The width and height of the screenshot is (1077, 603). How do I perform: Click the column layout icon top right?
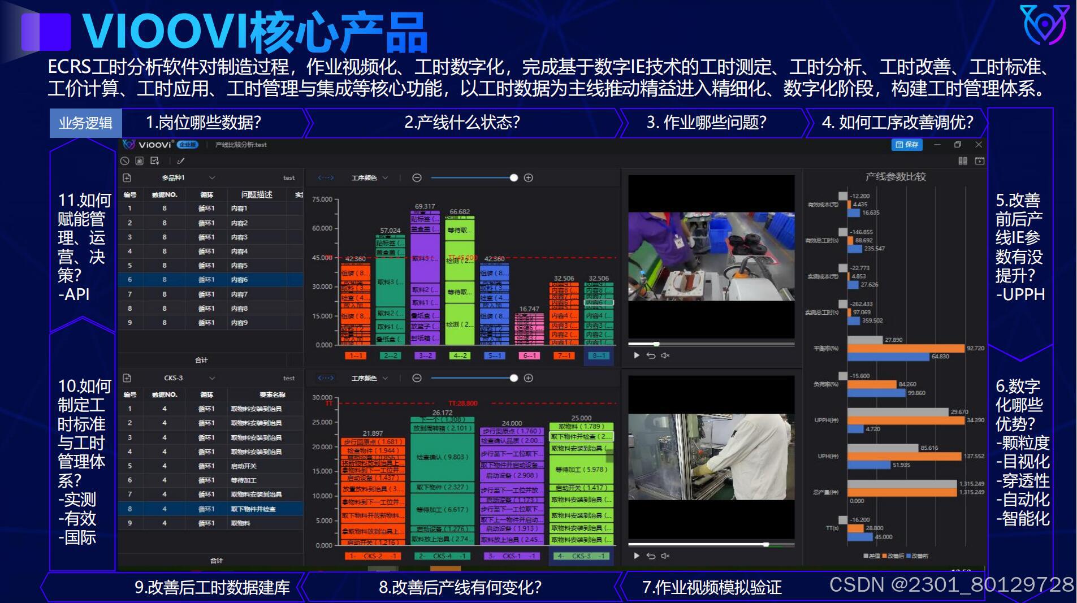pyautogui.click(x=963, y=162)
